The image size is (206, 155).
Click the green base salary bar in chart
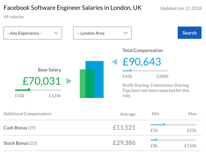(87, 84)
